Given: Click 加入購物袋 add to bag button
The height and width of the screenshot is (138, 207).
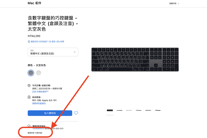Looking at the screenshot, I should tap(50, 113).
